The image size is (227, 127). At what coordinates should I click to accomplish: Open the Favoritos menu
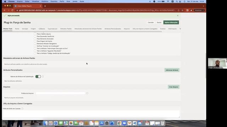[x=54, y=1]
